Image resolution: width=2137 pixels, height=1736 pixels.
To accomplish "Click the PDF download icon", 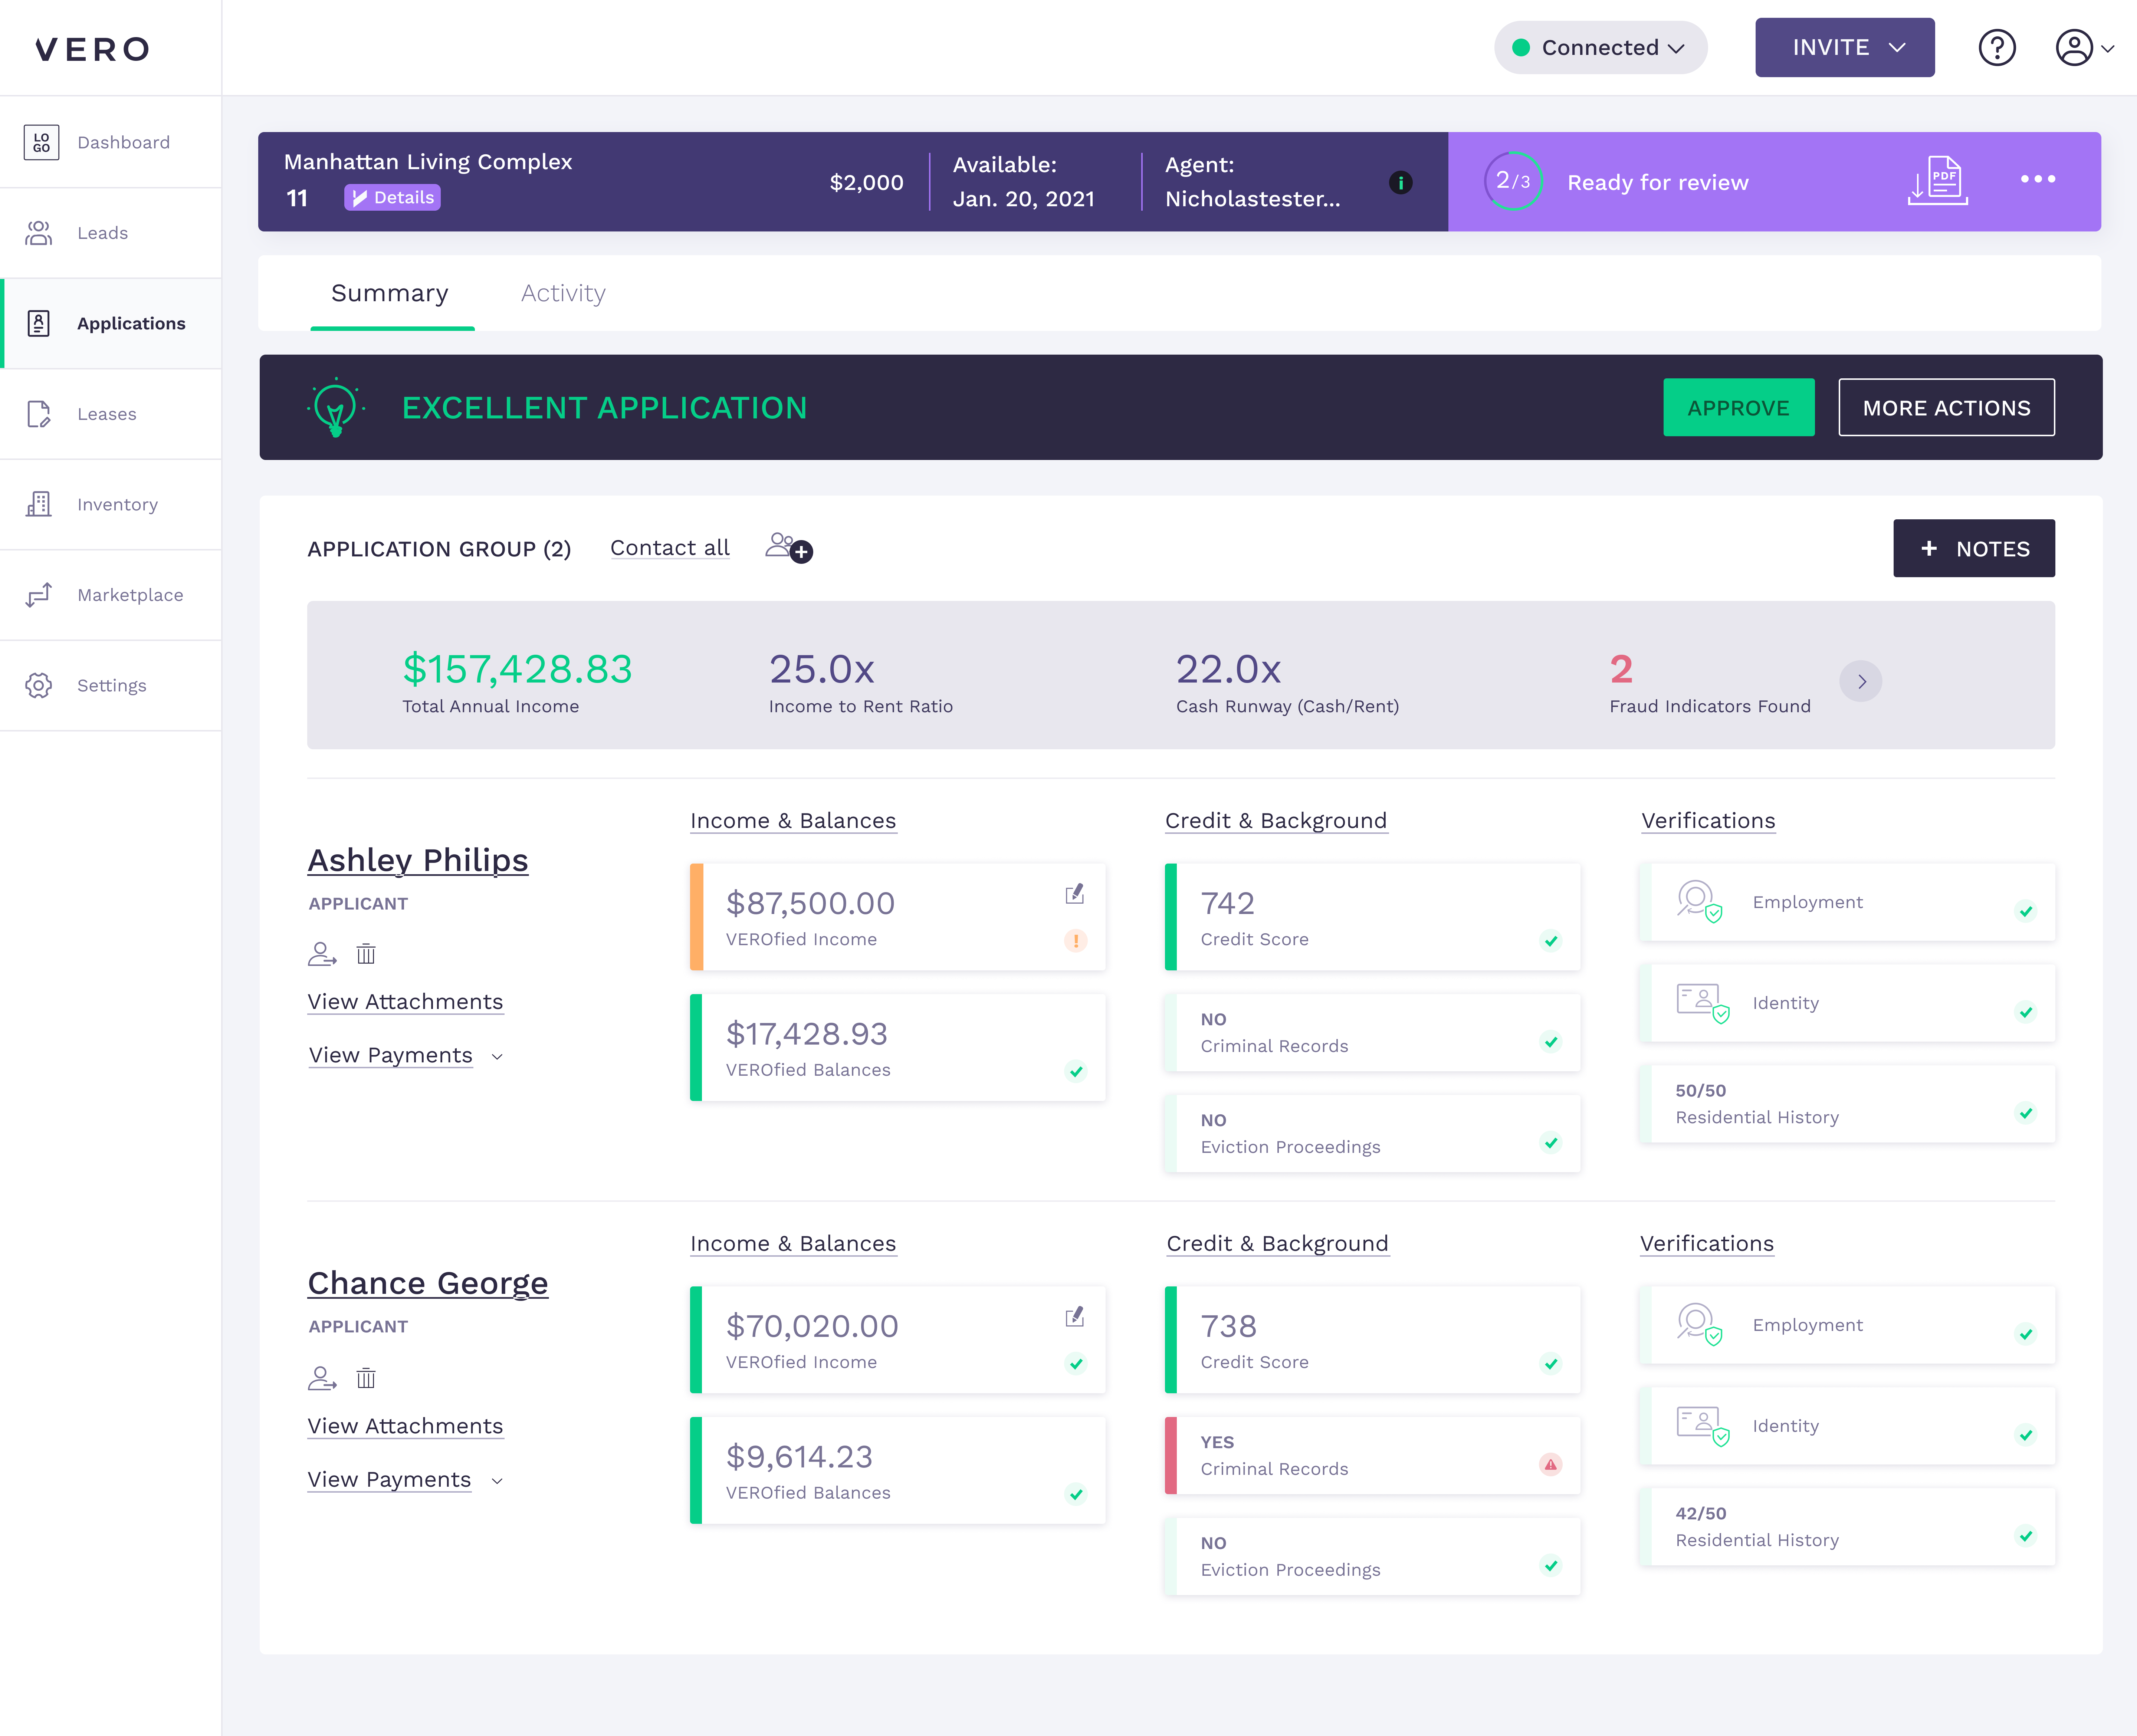I will 1938,181.
